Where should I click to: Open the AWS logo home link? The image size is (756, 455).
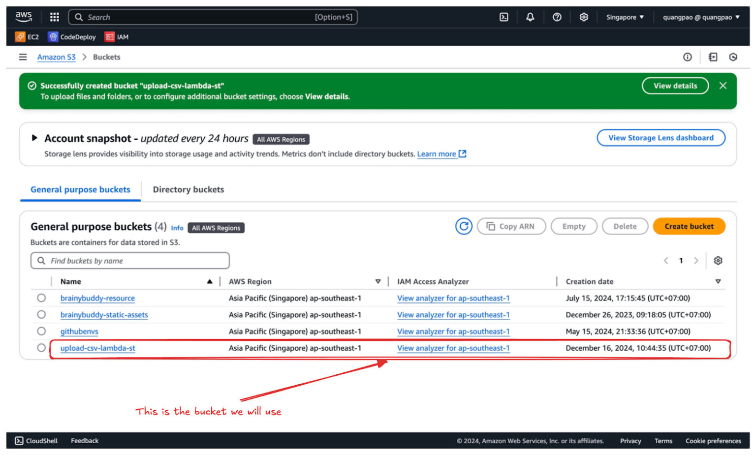[x=24, y=17]
